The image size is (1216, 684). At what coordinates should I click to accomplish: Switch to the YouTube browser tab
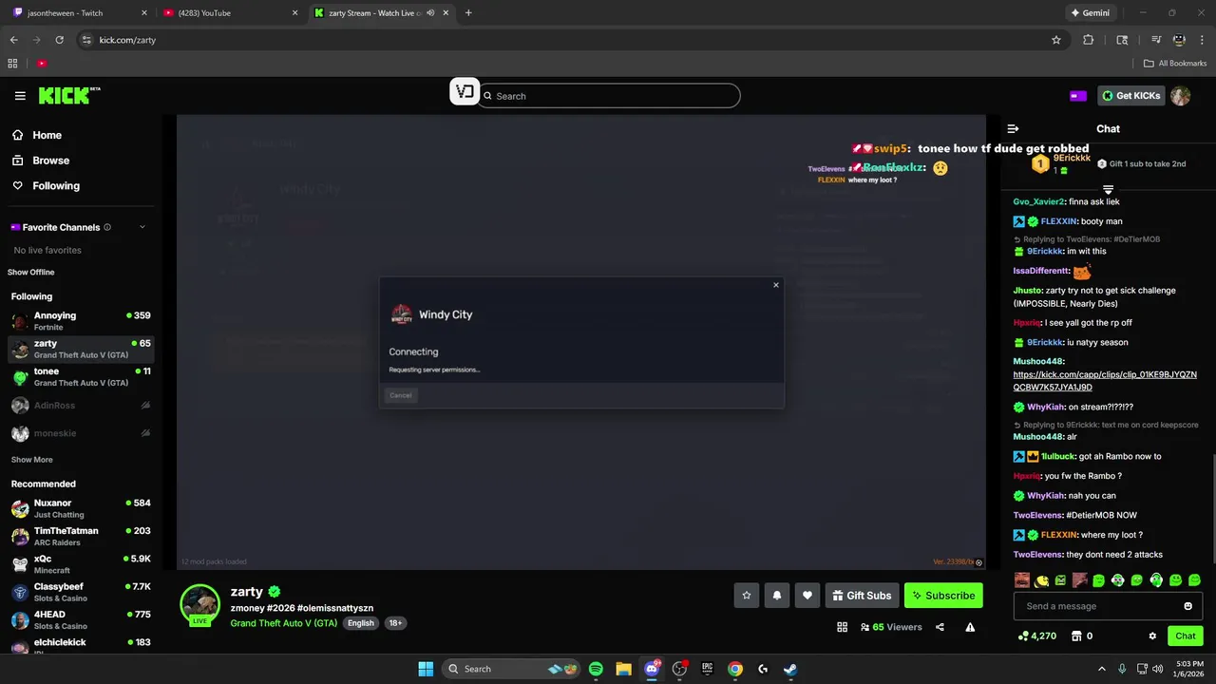click(x=230, y=13)
